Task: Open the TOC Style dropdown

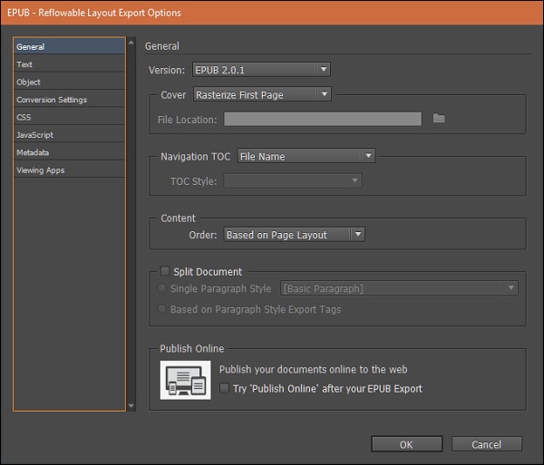Action: 293,180
